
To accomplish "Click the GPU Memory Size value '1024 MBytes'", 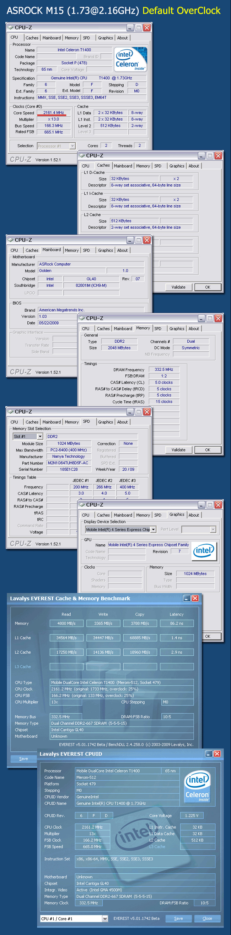I will pos(195,574).
